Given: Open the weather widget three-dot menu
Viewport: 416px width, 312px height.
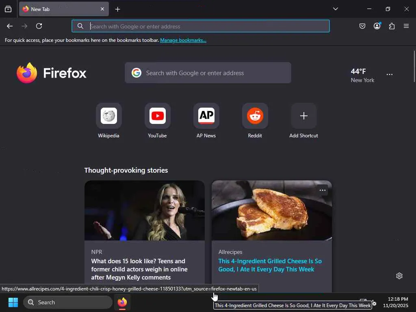Looking at the screenshot, I should [x=390, y=75].
